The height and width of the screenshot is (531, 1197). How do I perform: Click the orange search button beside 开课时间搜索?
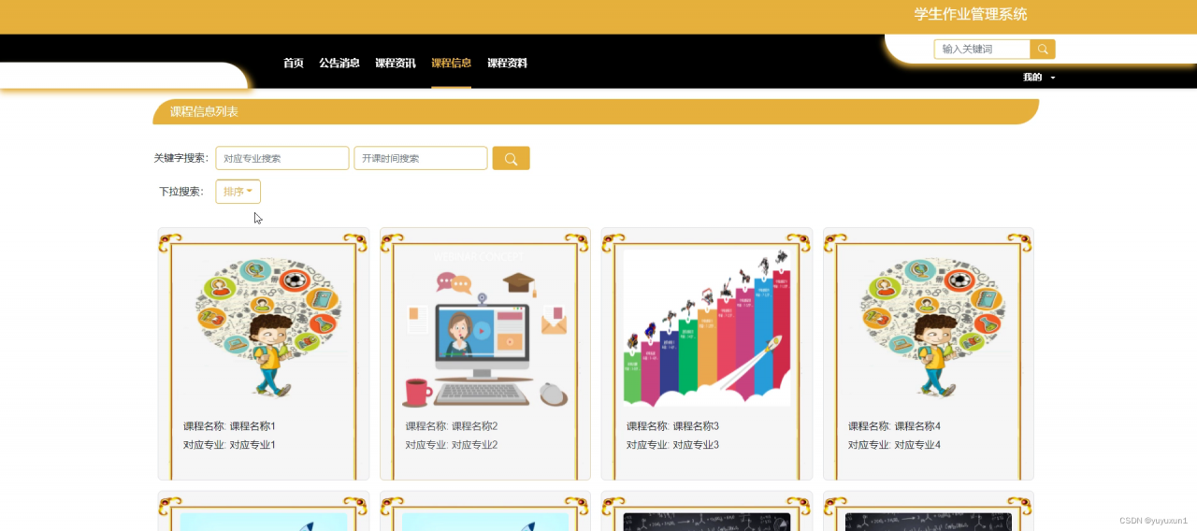[511, 158]
